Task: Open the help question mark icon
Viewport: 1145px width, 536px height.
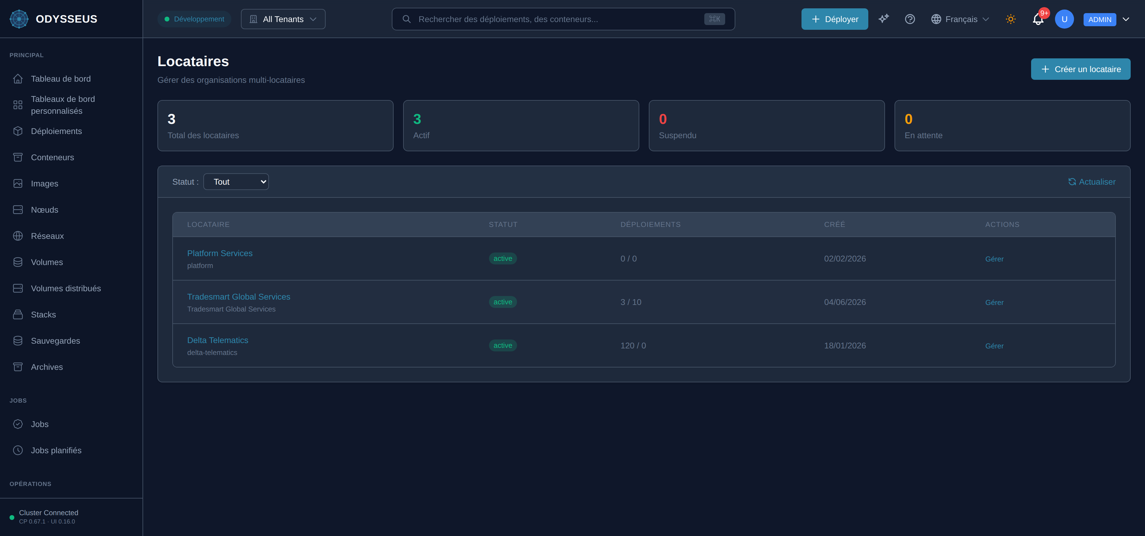Action: (910, 19)
